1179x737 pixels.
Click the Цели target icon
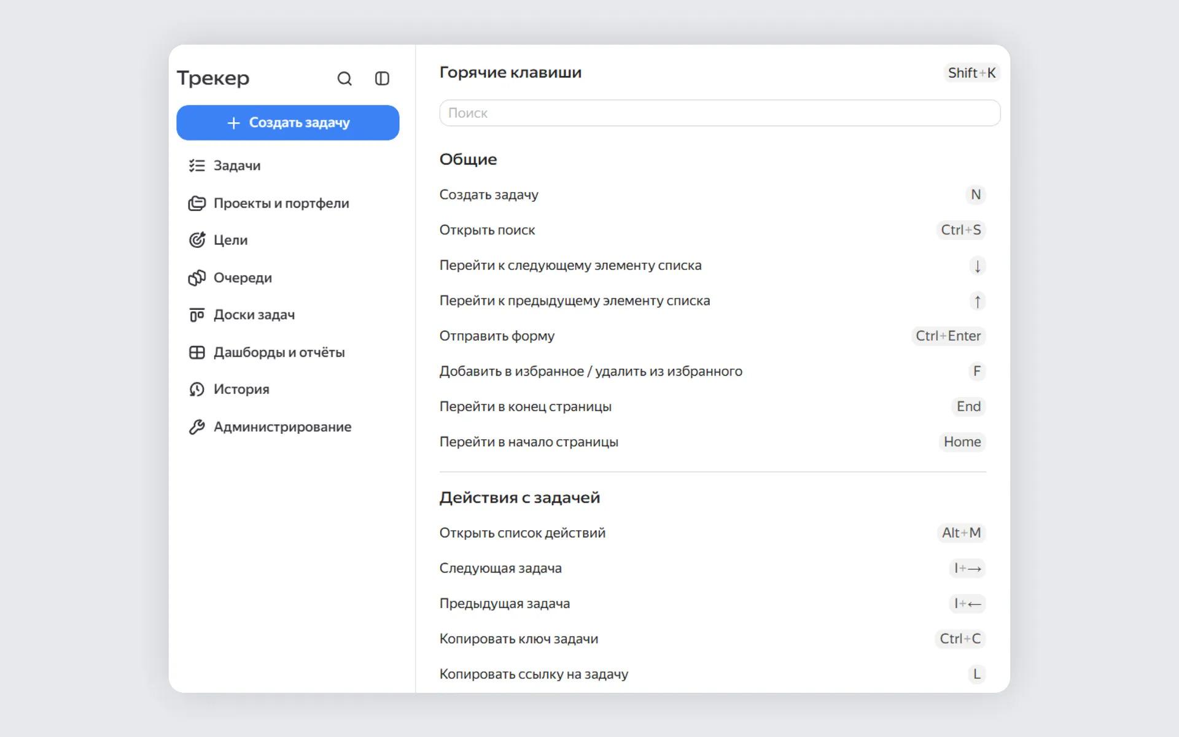tap(196, 240)
